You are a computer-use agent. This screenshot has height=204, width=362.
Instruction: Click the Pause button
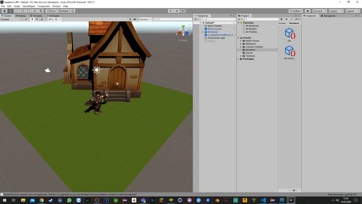pos(177,11)
